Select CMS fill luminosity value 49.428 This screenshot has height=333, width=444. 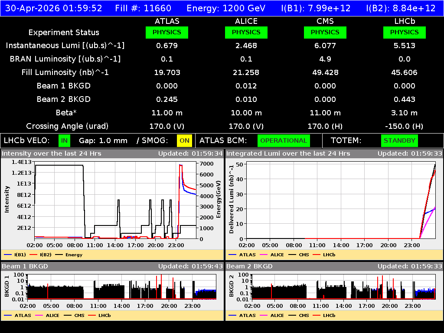325,72
